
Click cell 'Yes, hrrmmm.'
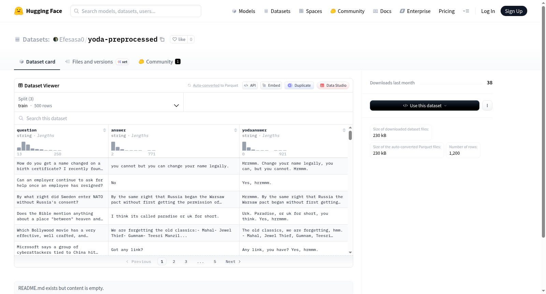coord(293,183)
